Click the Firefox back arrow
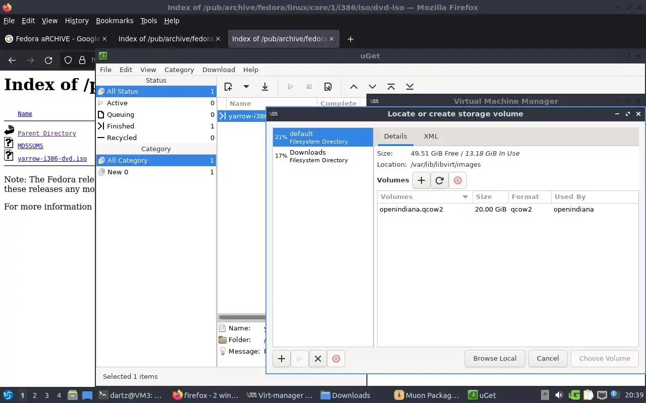Screen dimensions: 646x403 click(12, 60)
